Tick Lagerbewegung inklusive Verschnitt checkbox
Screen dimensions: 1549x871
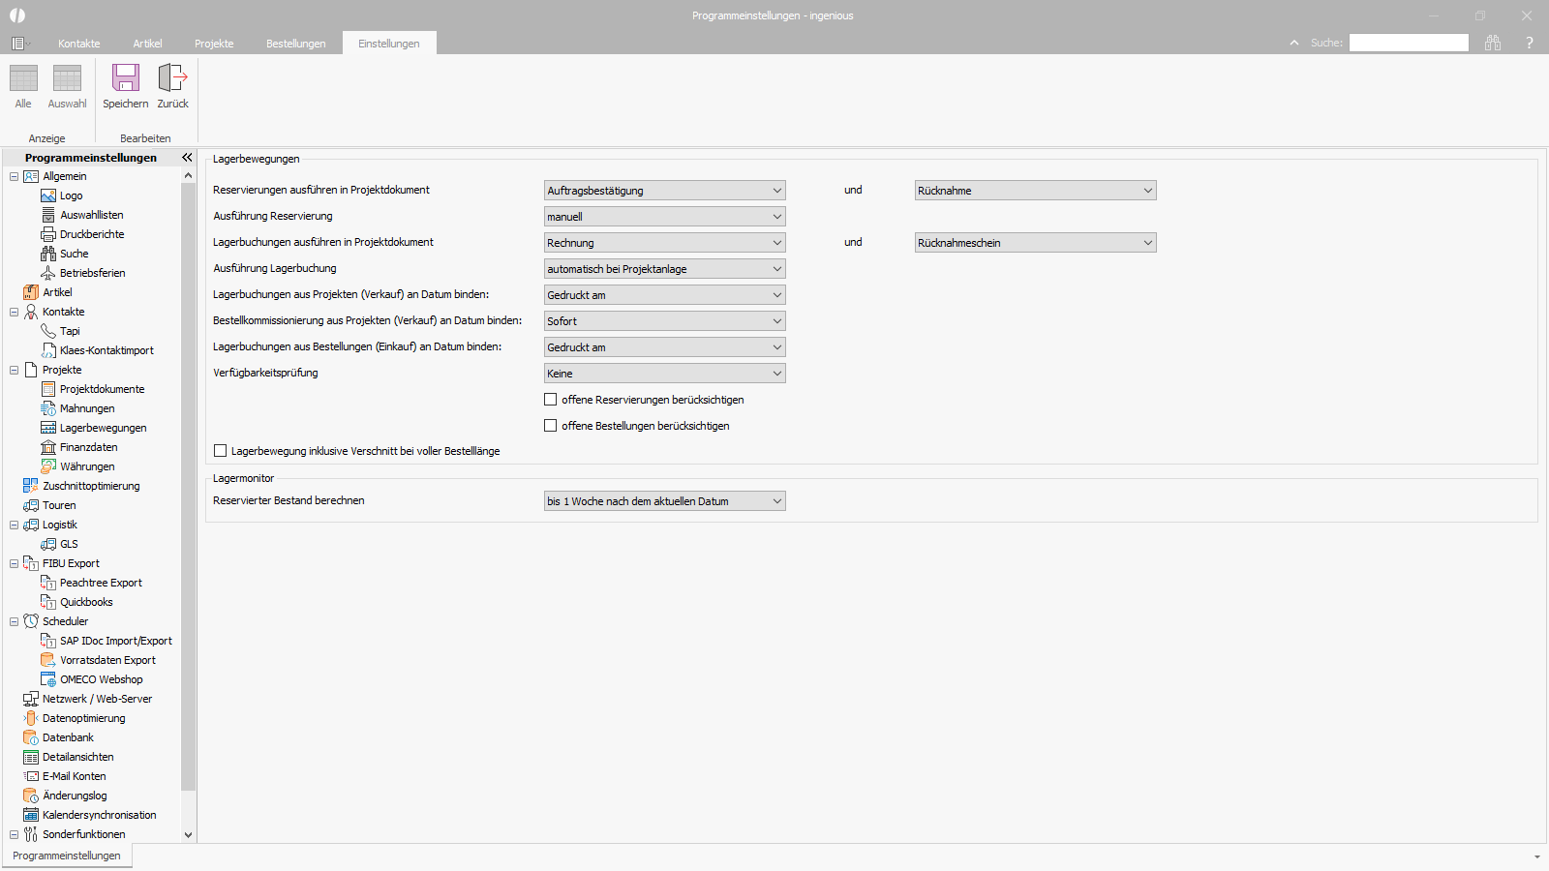click(221, 451)
